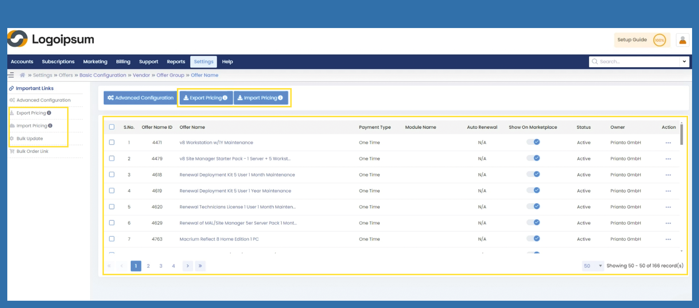The image size is (699, 308).
Task: Toggle Show On Marketplace for offer 4618
Action: (x=533, y=174)
